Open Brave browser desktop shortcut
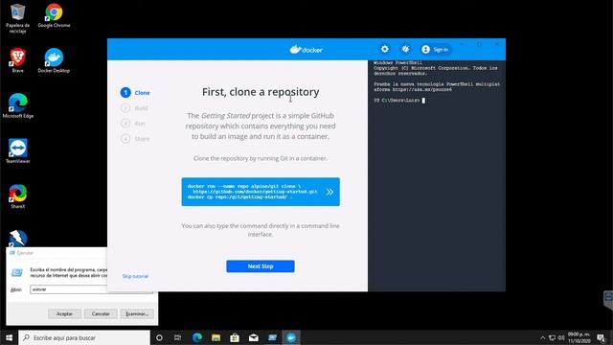 coord(17,60)
